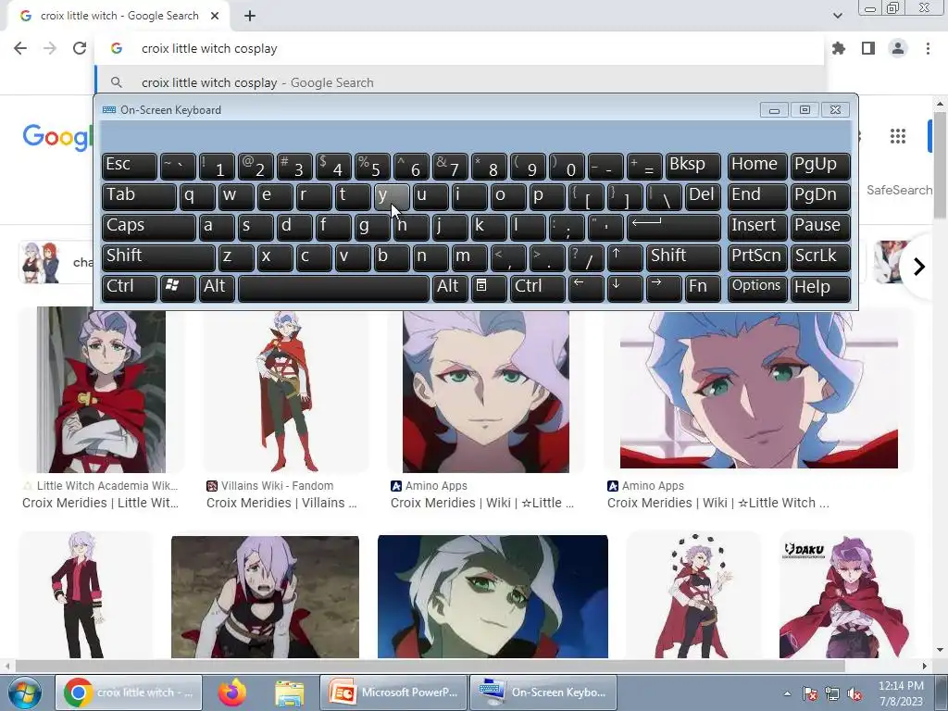Click the Help key on keyboard
Image resolution: width=948 pixels, height=711 pixels.
coord(820,288)
